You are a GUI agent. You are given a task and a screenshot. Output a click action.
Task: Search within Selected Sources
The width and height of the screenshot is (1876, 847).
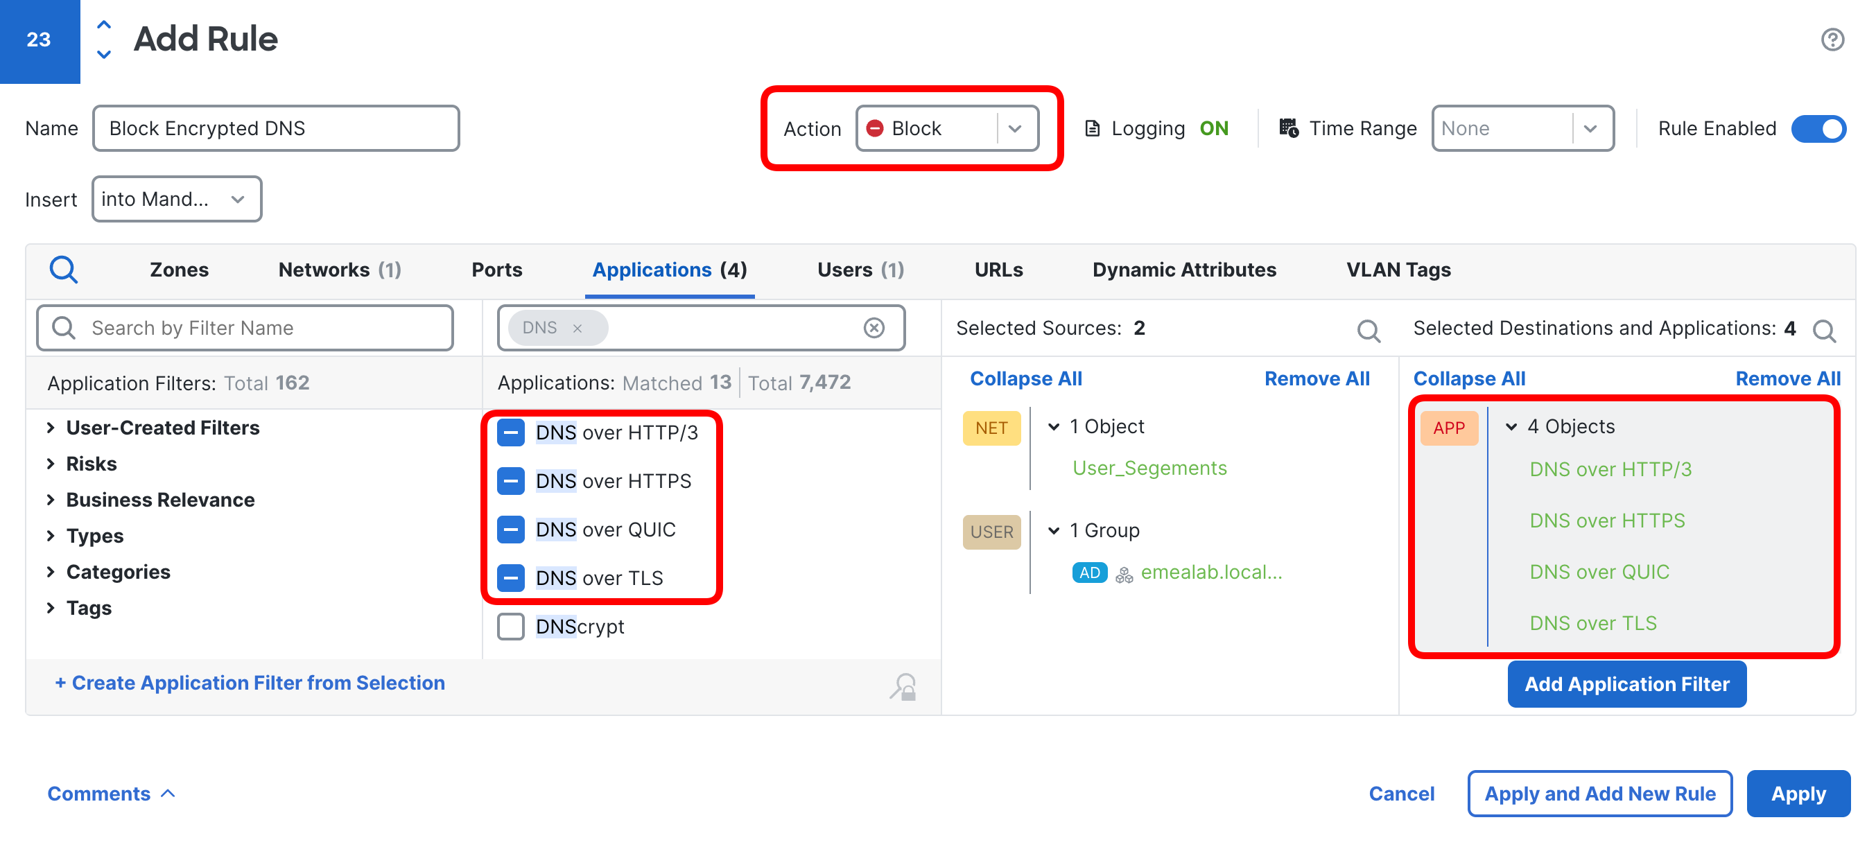1368,331
